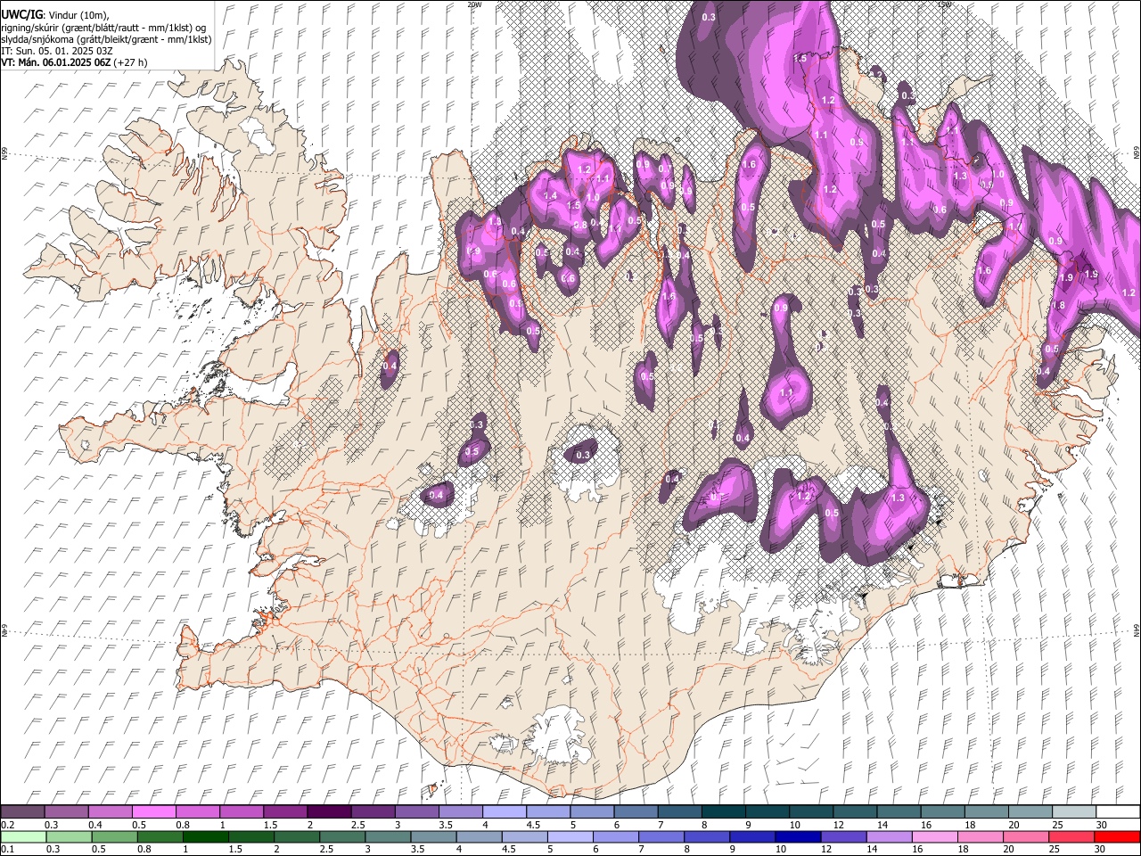Screen dimensions: 1141x856
Task: Select the VT valid time line 06.01.2025 06Z
Action: tap(55, 62)
